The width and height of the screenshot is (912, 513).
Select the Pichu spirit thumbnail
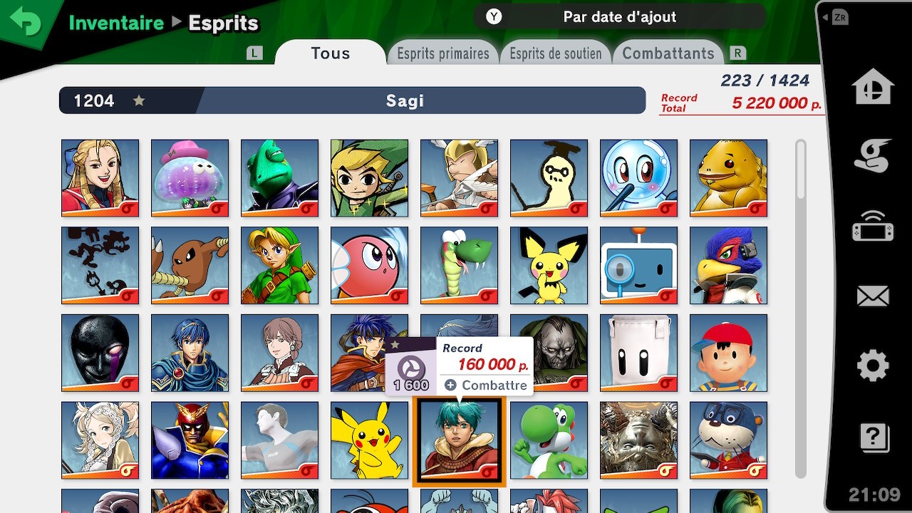point(549,265)
